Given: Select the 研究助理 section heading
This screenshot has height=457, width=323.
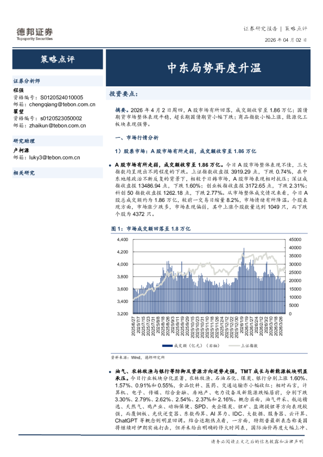Looking at the screenshot, I should [24, 141].
